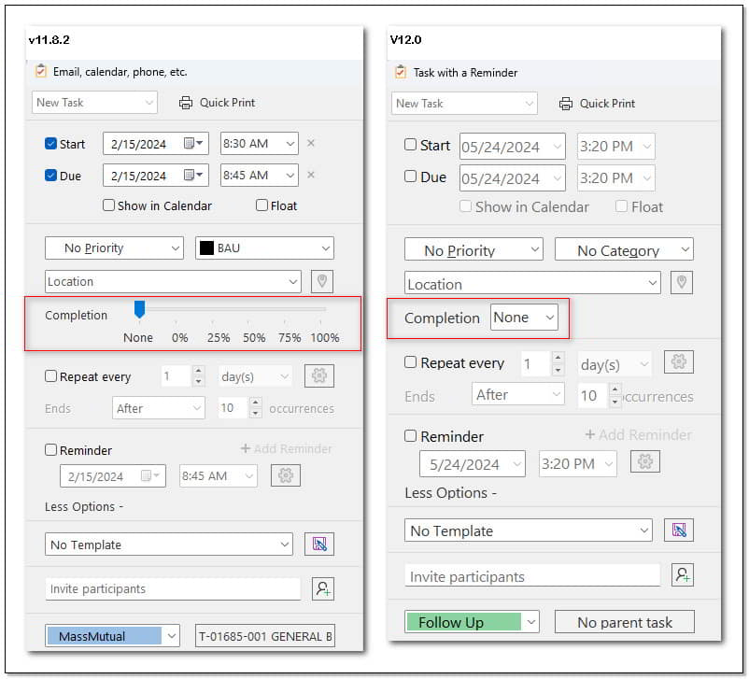The height and width of the screenshot is (679, 749).
Task: Click the Quick Print icon in V12.0
Action: coord(566,105)
